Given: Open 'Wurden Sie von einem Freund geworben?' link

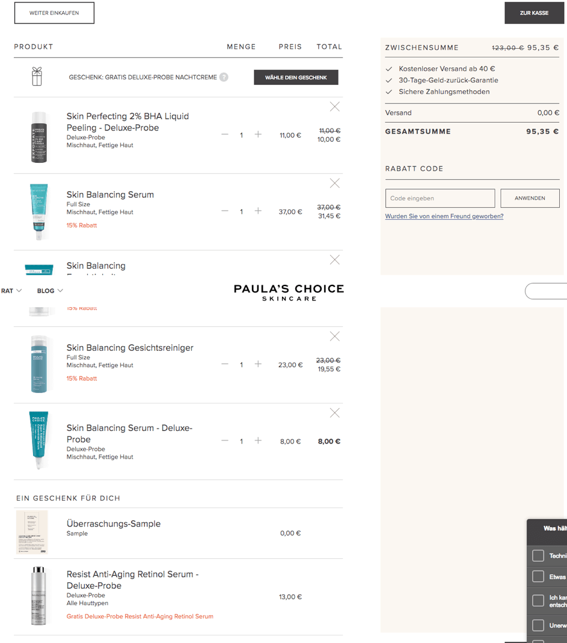Looking at the screenshot, I should tap(444, 216).
